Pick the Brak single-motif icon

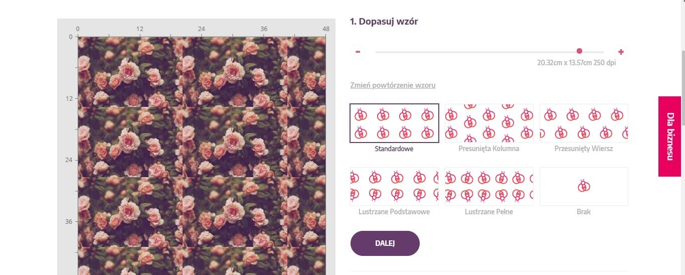click(584, 186)
